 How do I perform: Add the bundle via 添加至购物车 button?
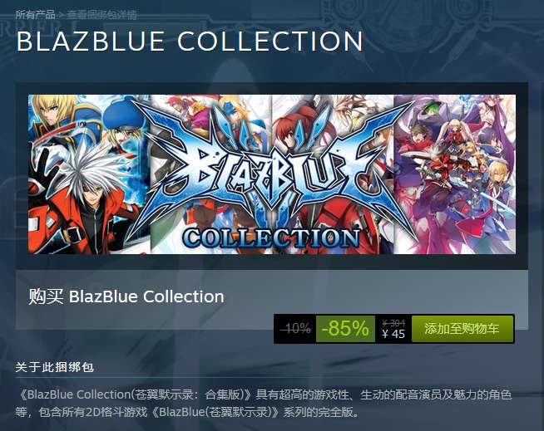click(462, 329)
